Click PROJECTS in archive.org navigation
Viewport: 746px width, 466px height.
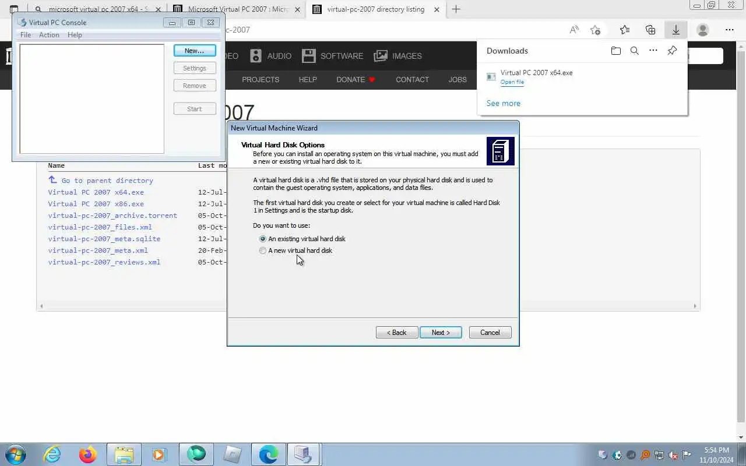pos(261,79)
